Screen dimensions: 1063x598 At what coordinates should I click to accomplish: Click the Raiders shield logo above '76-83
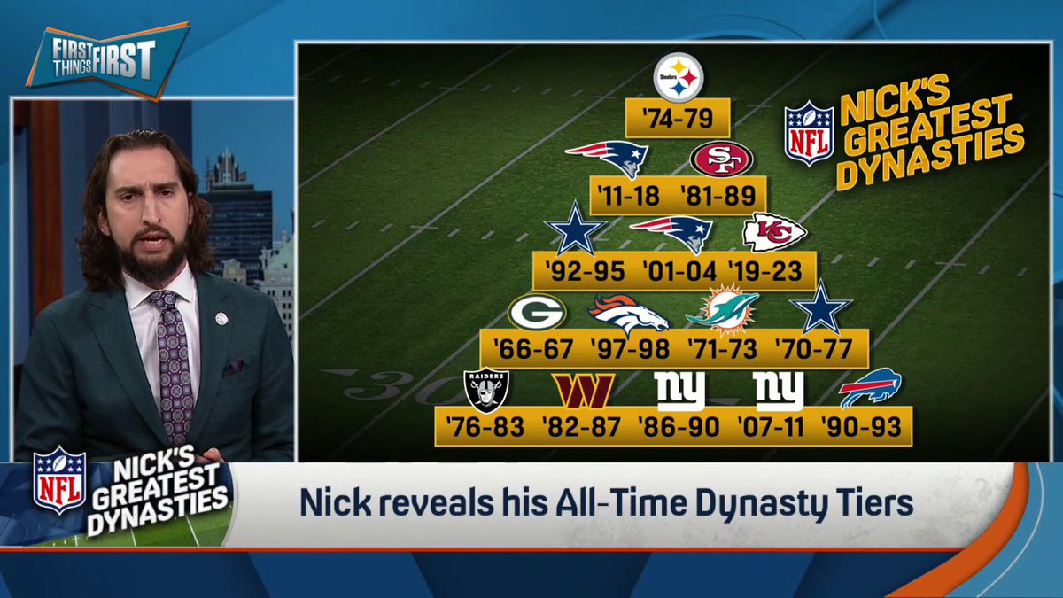pyautogui.click(x=486, y=391)
